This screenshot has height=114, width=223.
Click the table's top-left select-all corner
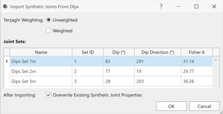point(7,52)
